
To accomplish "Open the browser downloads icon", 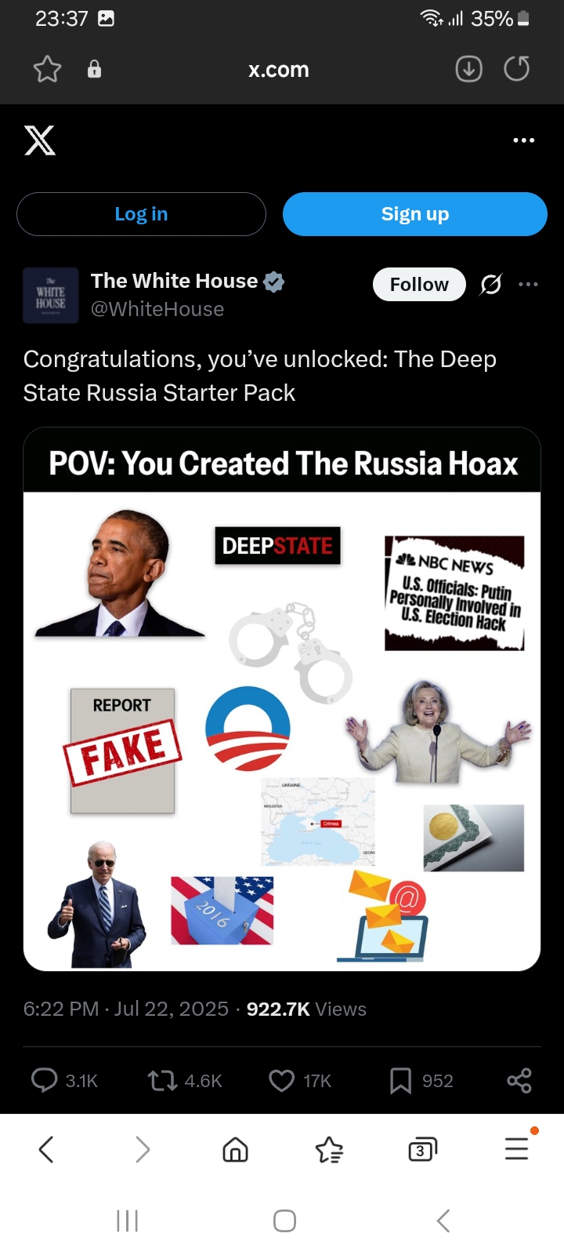I will pos(468,70).
